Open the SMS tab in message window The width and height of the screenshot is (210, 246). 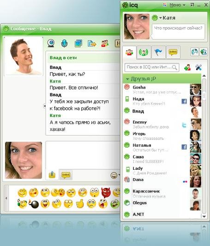(66, 175)
